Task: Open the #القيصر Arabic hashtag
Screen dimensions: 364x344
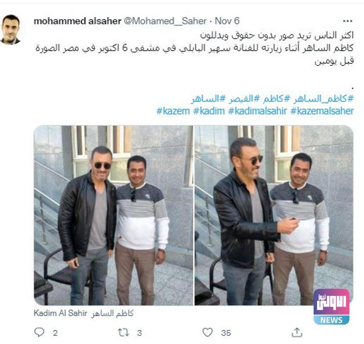Action: click(244, 99)
